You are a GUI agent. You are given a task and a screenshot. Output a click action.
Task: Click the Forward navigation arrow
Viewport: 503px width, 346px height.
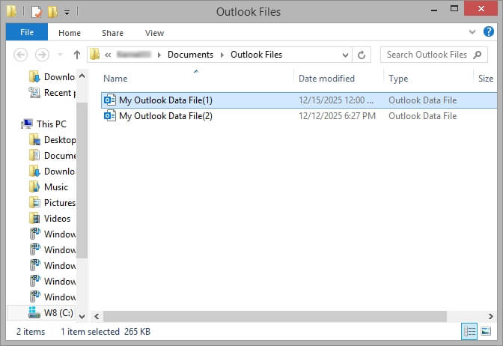(42, 55)
